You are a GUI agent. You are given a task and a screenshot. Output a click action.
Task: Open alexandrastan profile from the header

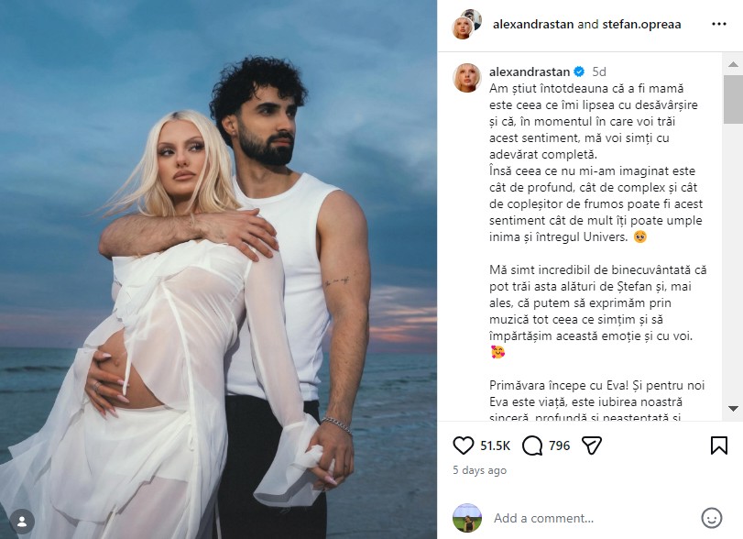pyautogui.click(x=533, y=24)
